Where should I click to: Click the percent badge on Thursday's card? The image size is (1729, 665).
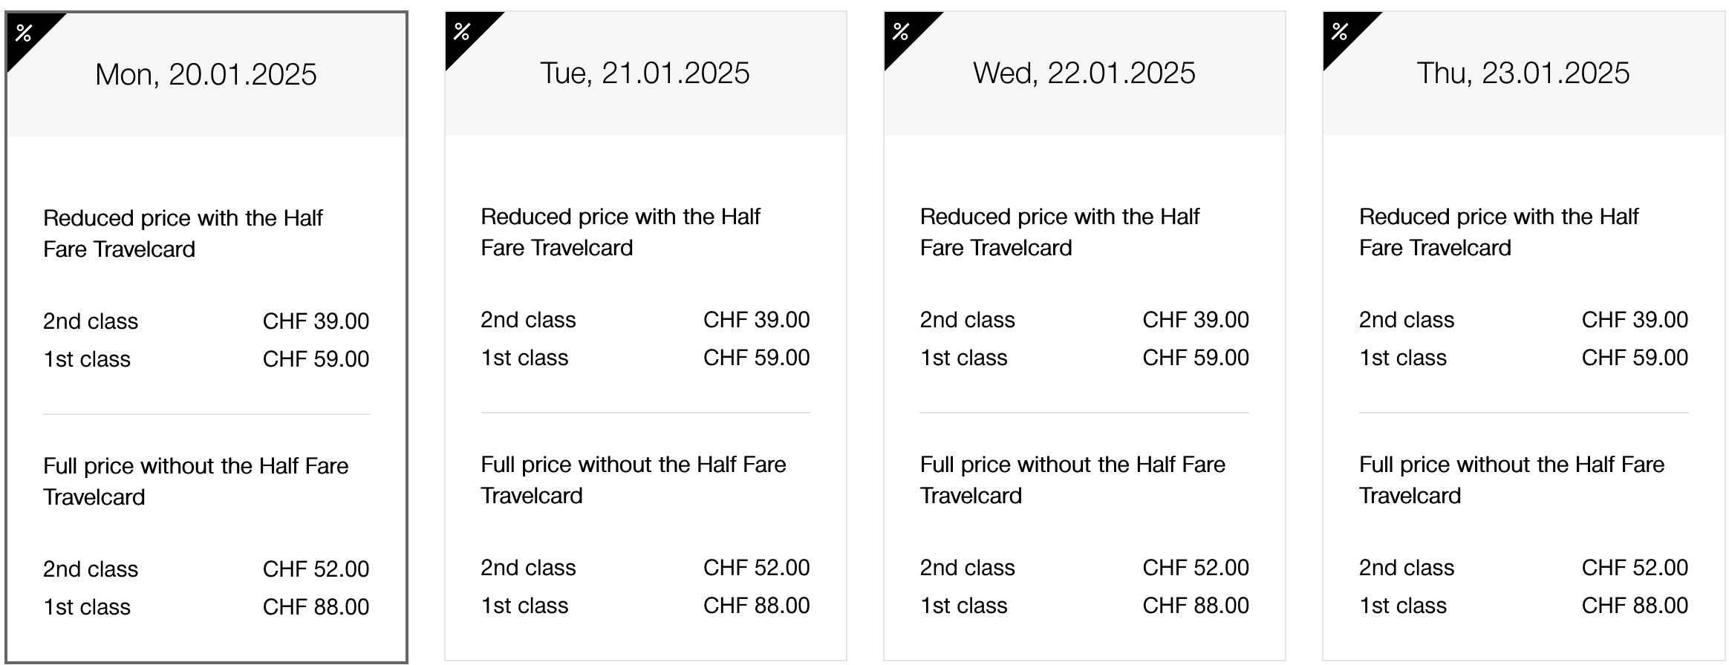[x=1341, y=32]
